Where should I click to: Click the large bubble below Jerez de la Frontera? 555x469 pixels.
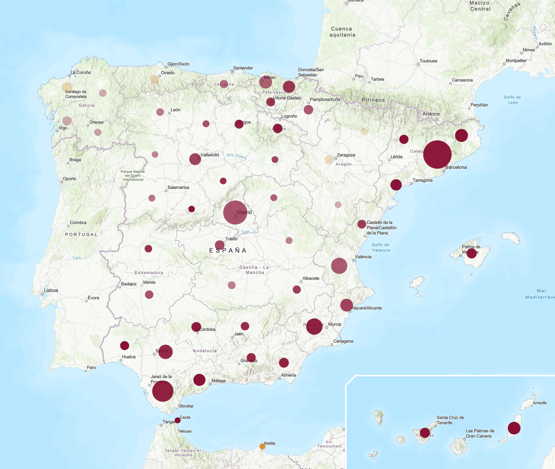click(163, 391)
